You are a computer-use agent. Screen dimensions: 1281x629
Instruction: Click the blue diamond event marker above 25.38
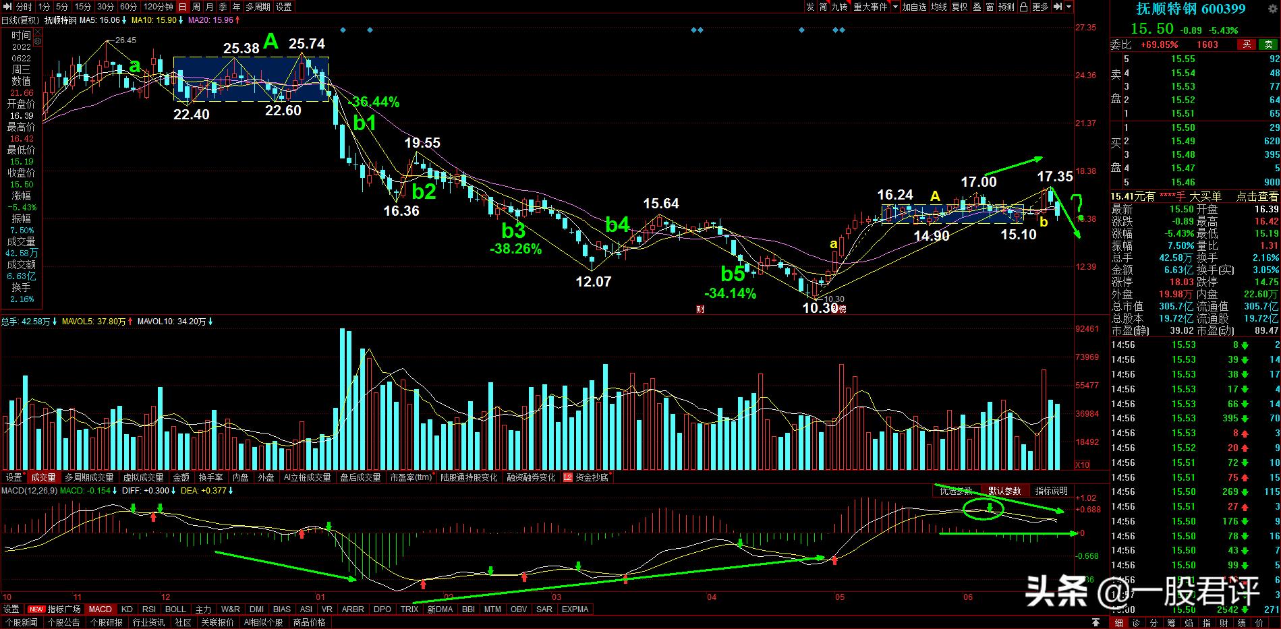pos(343,30)
